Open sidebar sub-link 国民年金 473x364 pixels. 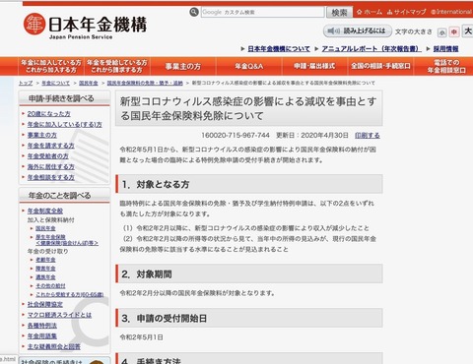(x=45, y=228)
